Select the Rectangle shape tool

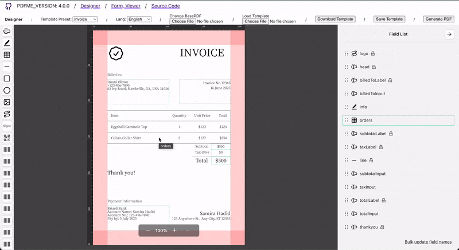tap(7, 79)
